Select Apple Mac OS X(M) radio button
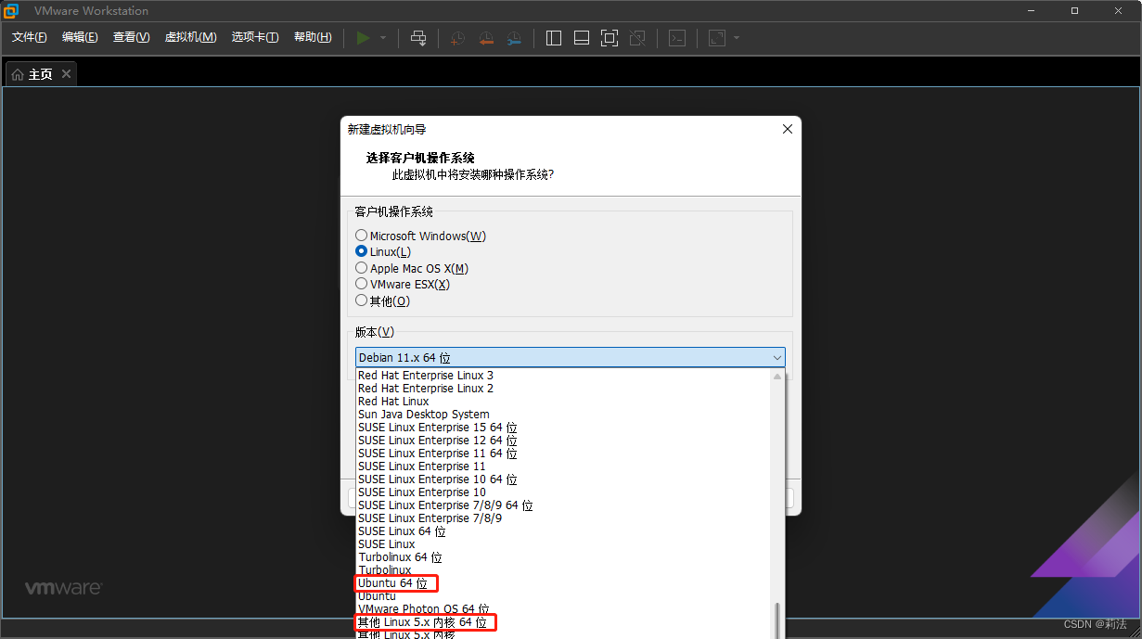The width and height of the screenshot is (1142, 639). click(362, 268)
